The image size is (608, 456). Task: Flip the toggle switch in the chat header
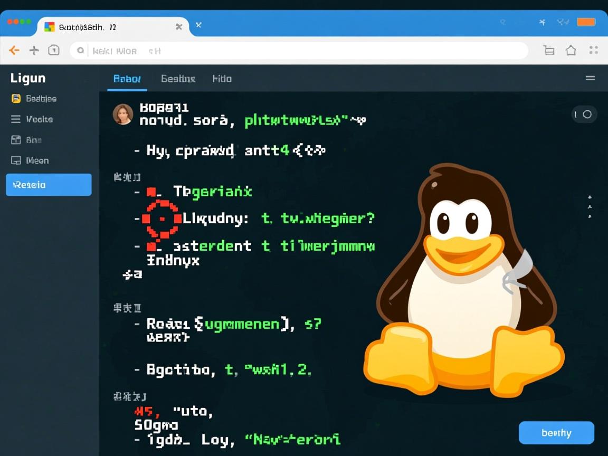(x=584, y=114)
